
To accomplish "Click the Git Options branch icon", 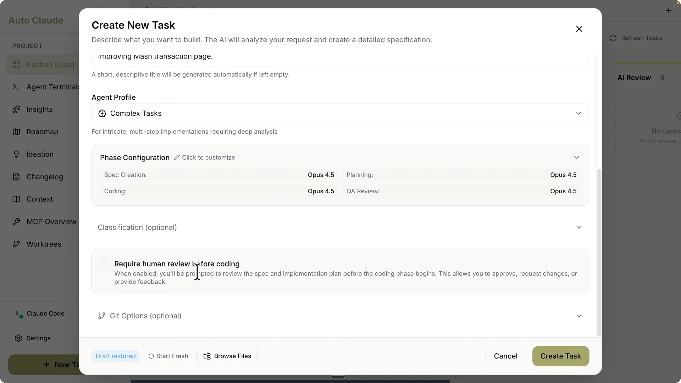I will point(102,316).
